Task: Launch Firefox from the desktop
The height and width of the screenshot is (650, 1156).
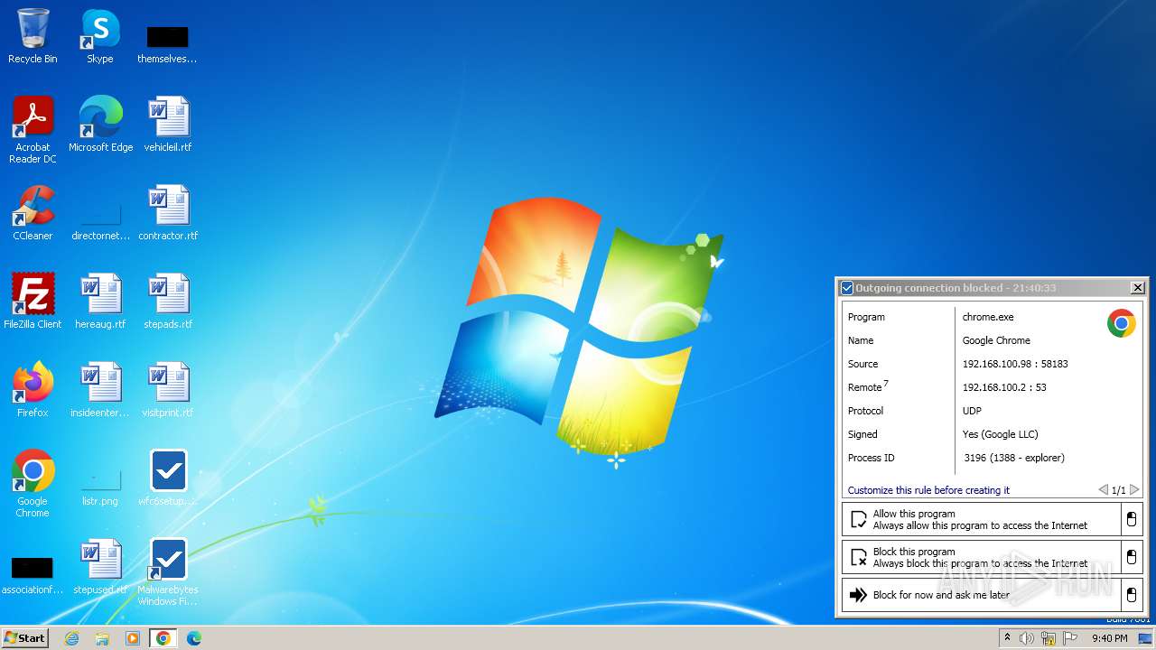Action: 33,390
